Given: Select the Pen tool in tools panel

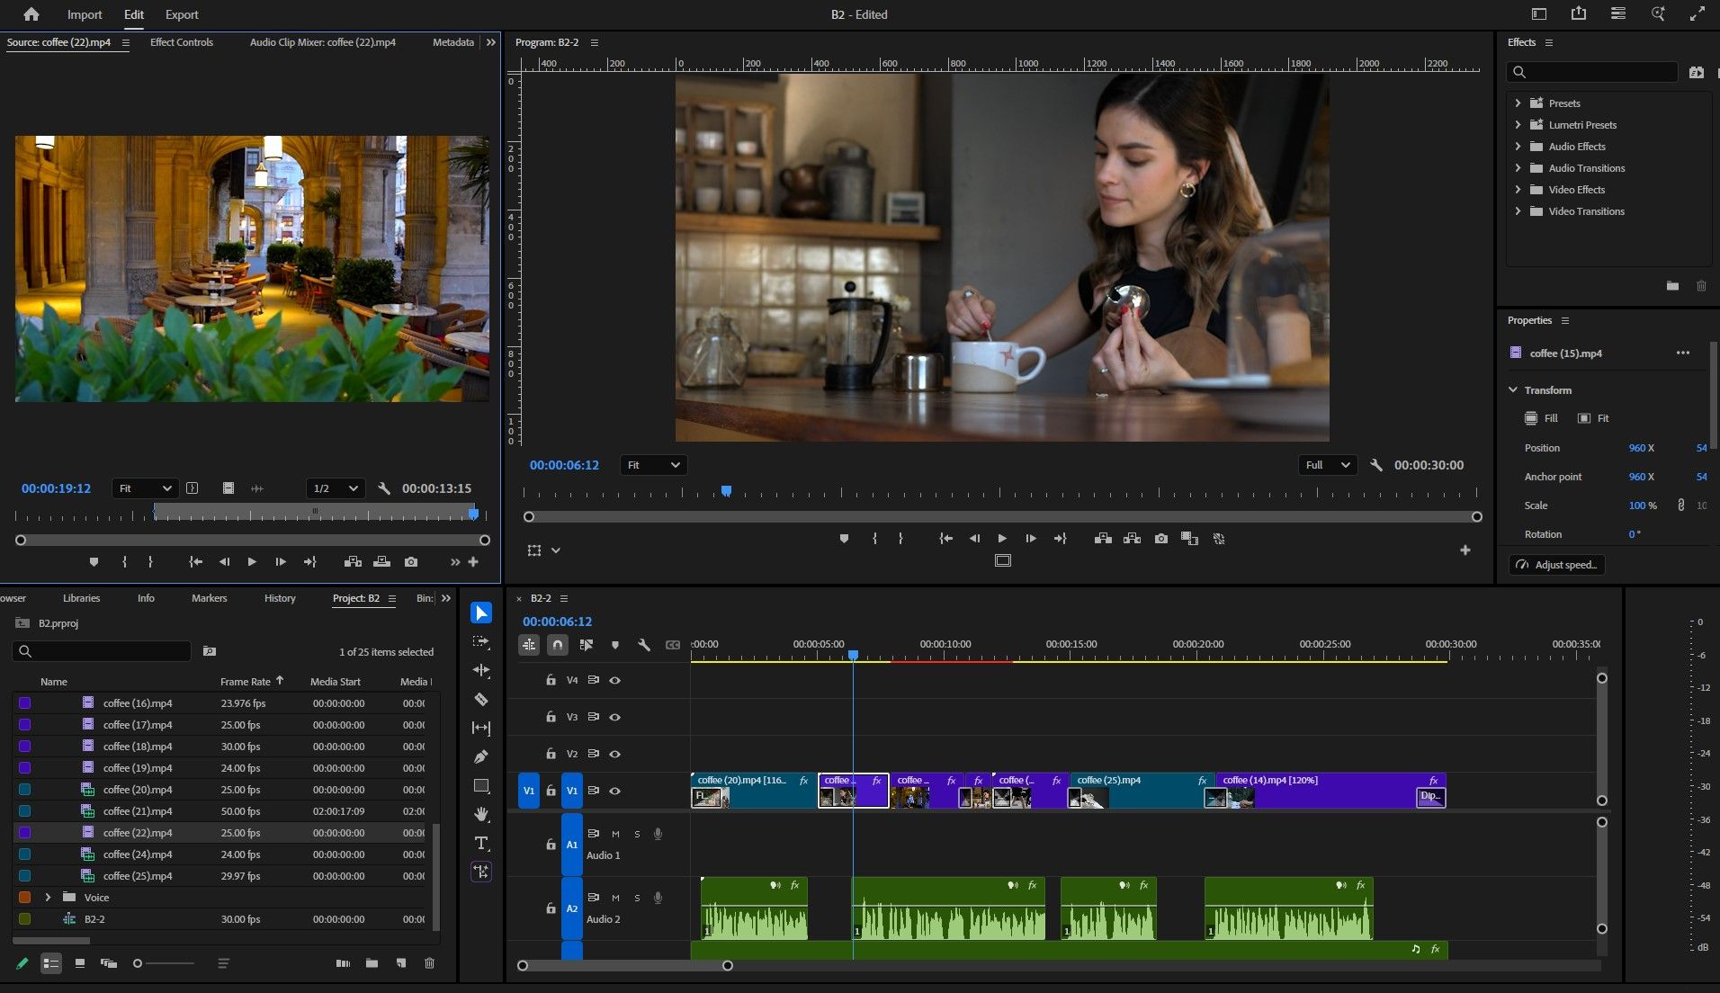Looking at the screenshot, I should tap(481, 756).
